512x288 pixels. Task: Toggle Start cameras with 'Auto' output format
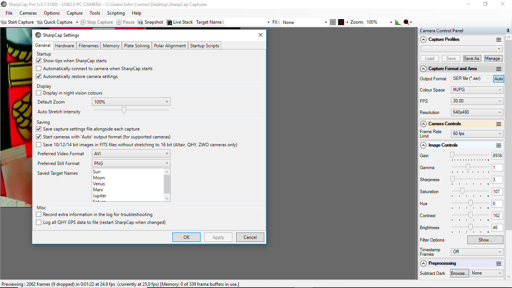[39, 137]
